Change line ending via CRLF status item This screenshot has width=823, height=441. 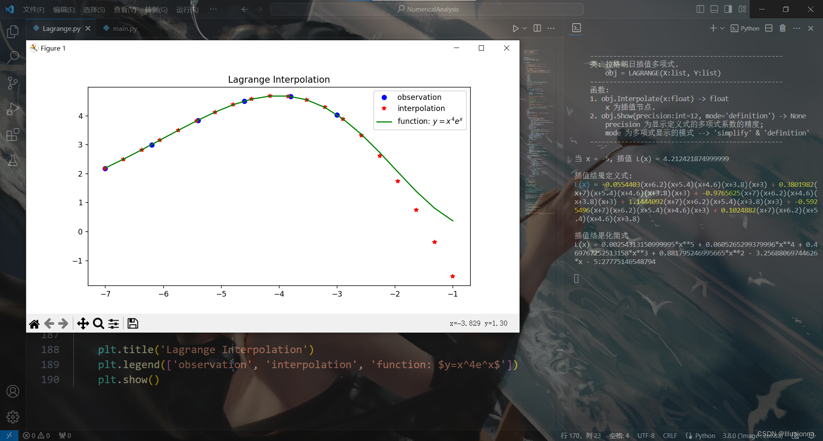coord(670,435)
